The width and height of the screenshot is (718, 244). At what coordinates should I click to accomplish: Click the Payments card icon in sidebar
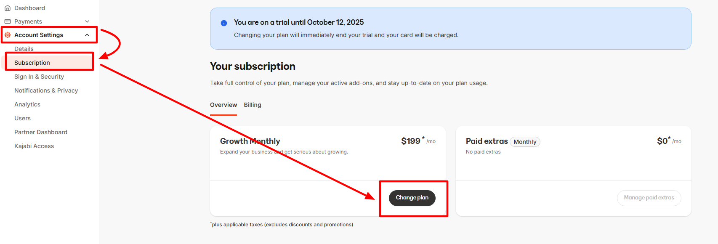click(8, 21)
